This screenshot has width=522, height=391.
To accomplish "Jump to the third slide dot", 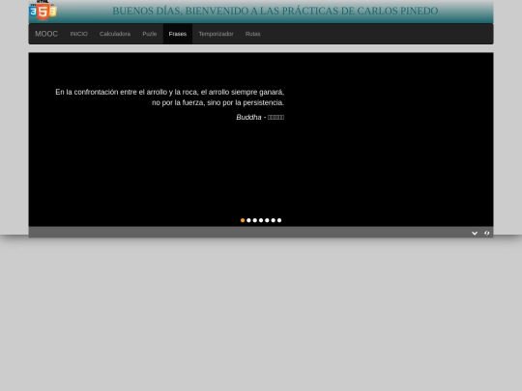I will [255, 220].
